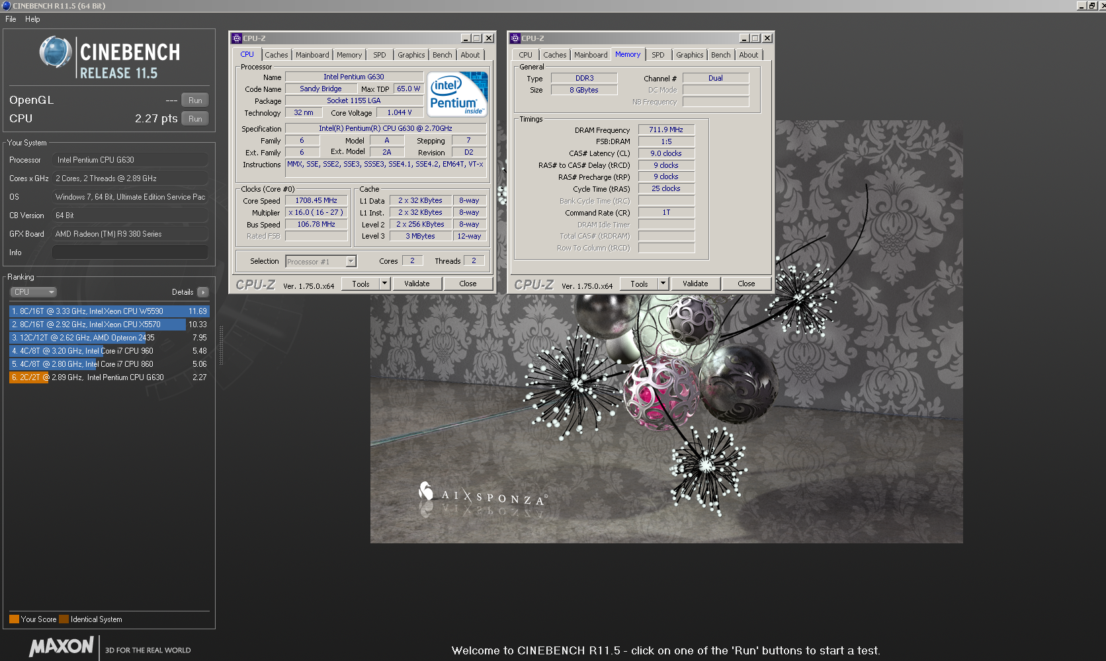Viewport: 1106px width, 661px height.
Task: Click Tools button in right CPU-Z window
Action: [x=639, y=284]
